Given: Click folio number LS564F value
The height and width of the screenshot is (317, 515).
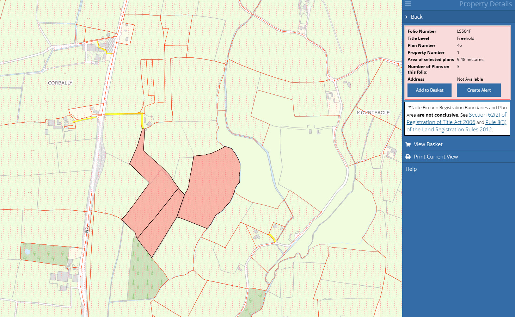Looking at the screenshot, I should click(x=464, y=31).
